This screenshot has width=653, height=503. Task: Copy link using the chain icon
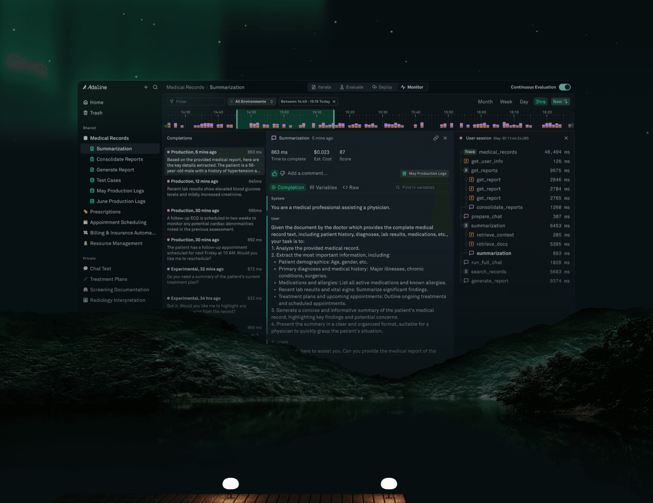(x=436, y=138)
